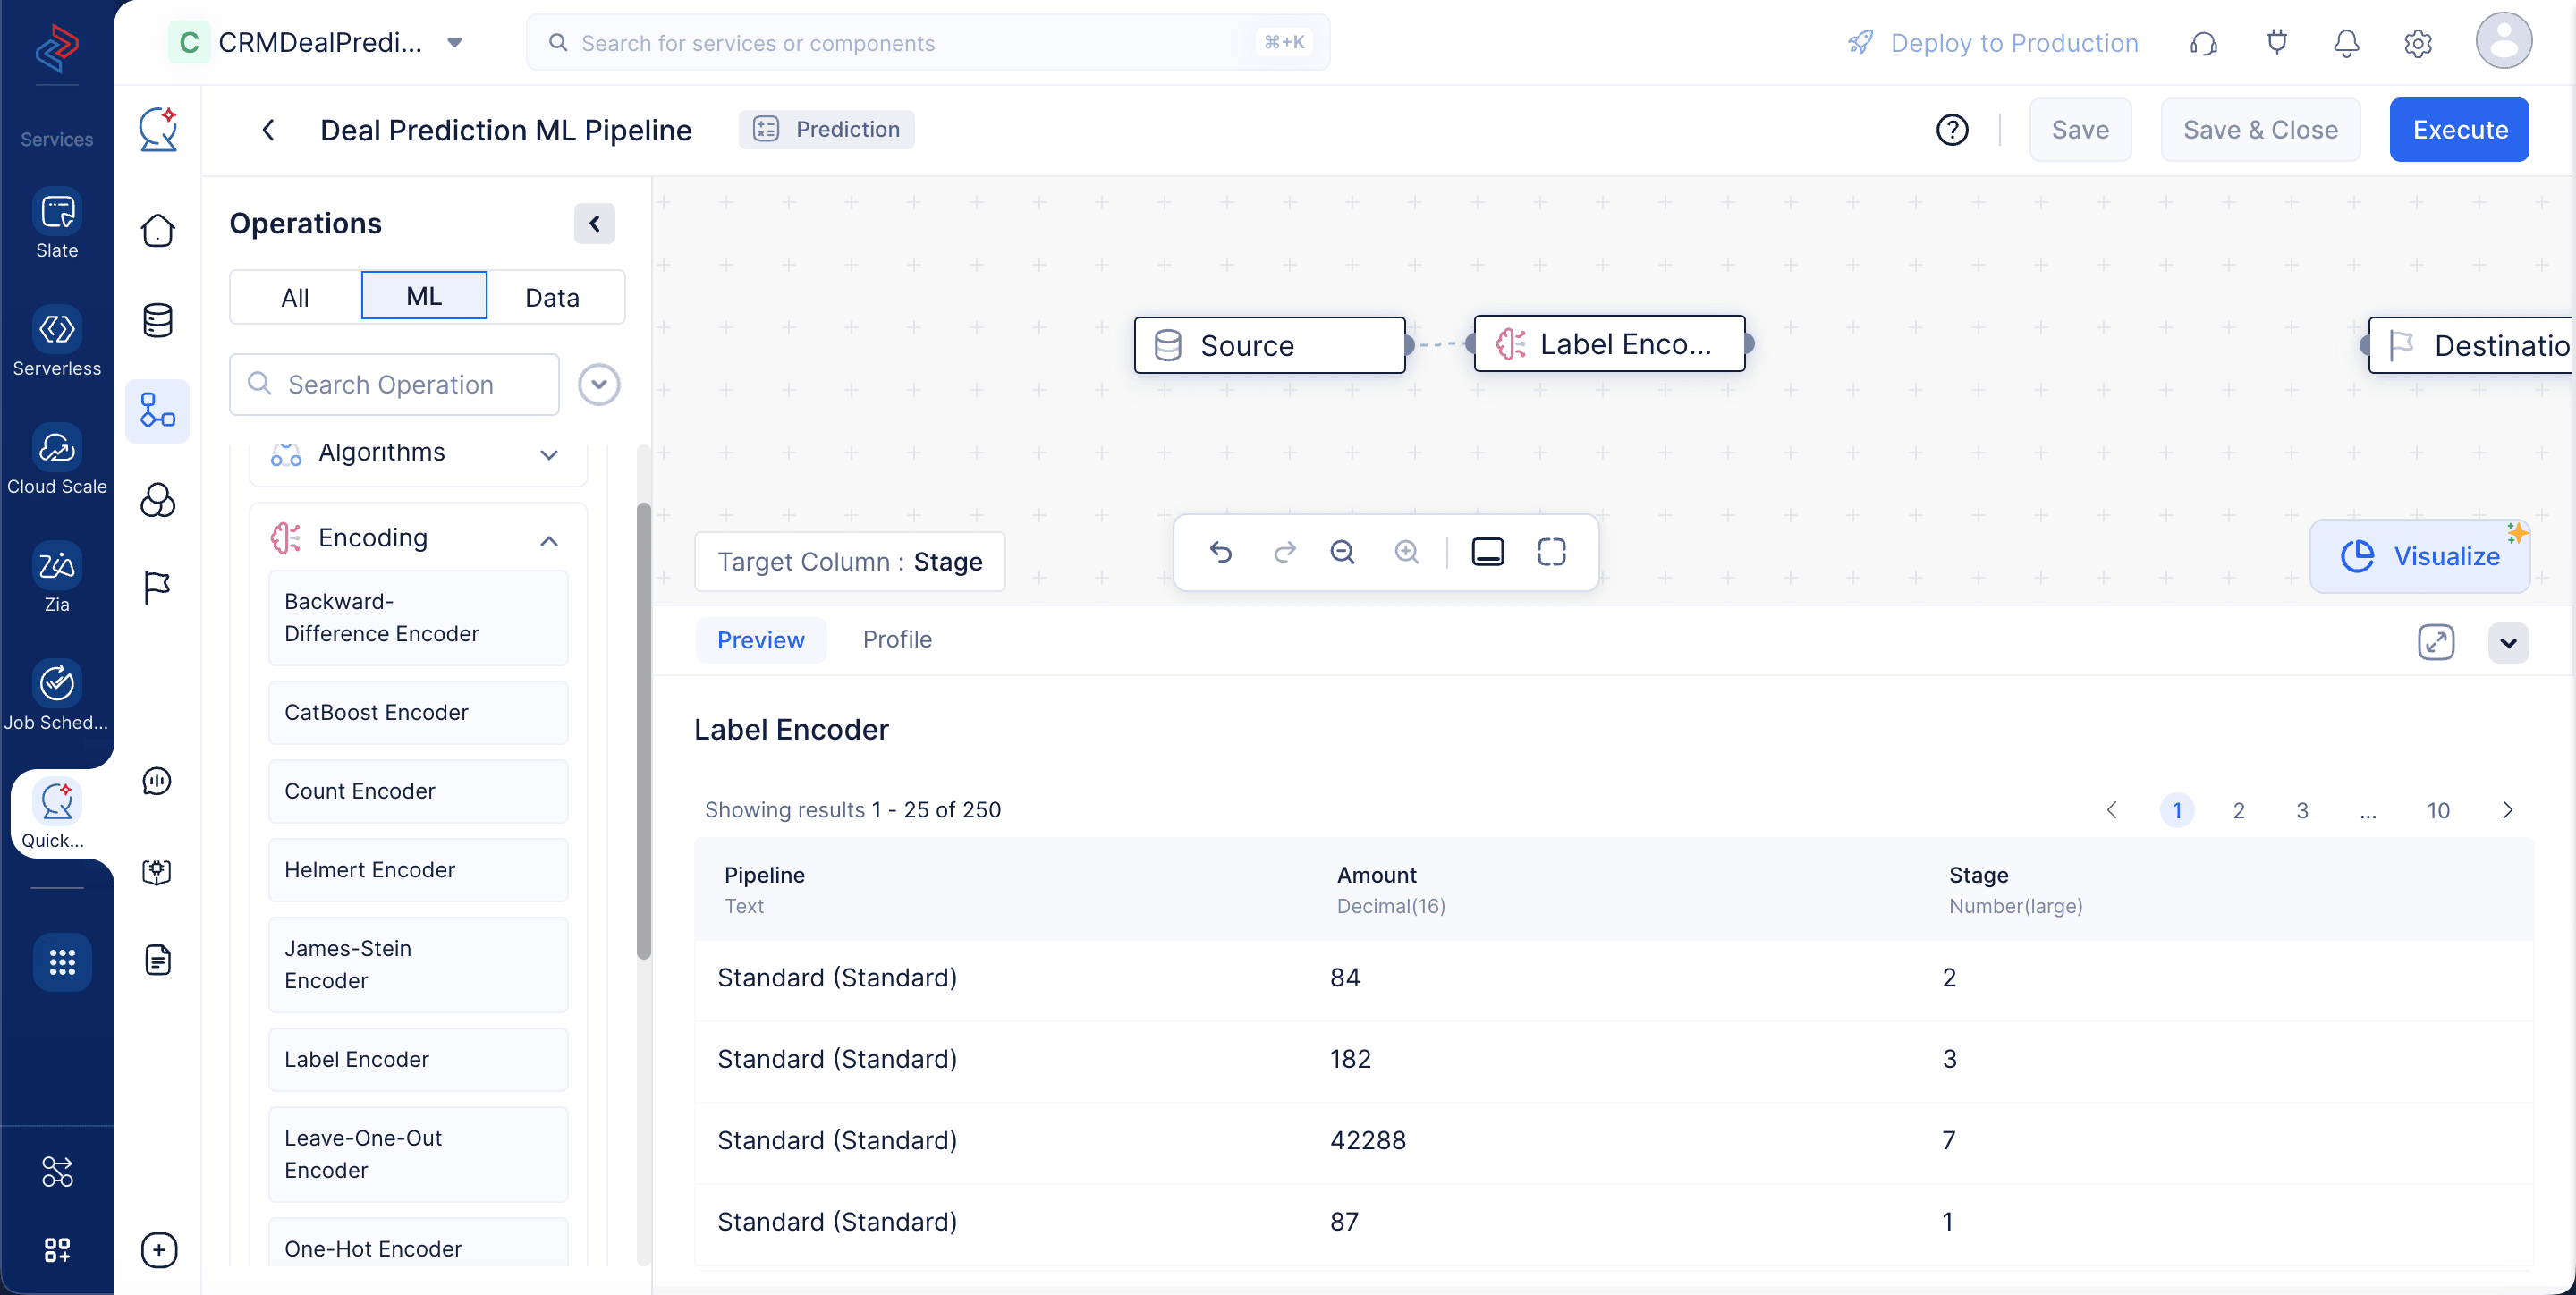Screen dimensions: 2576x1295
Task: Open the user profile avatar
Action: pyautogui.click(x=2503, y=41)
